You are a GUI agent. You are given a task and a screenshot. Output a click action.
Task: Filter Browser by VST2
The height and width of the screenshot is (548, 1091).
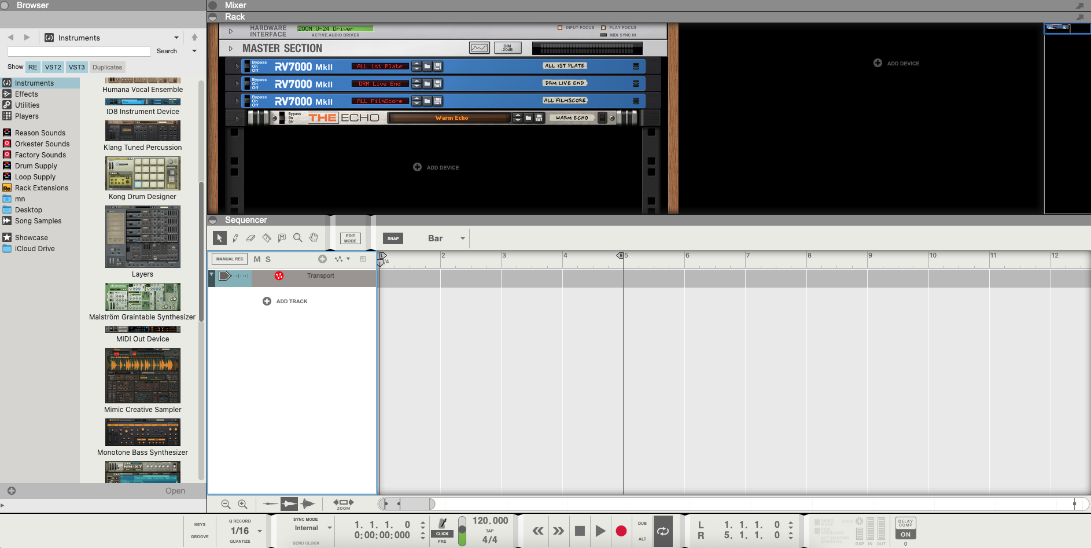coord(53,67)
